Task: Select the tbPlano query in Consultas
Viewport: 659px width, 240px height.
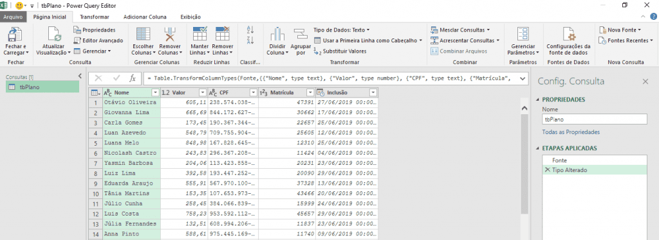Action: click(x=42, y=87)
